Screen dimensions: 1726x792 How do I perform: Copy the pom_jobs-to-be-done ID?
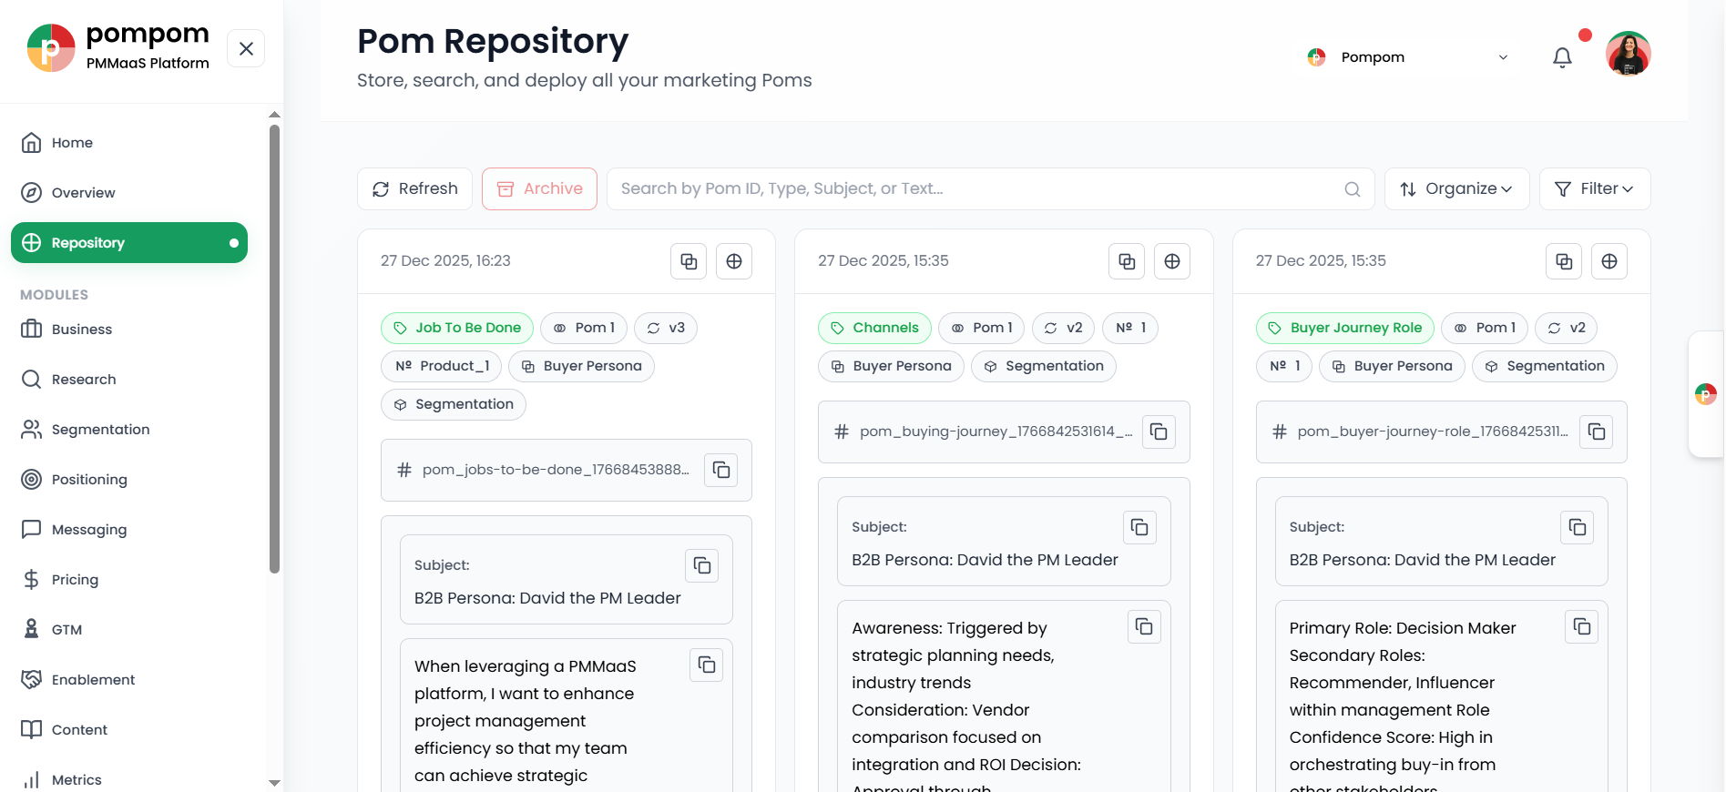coord(721,470)
